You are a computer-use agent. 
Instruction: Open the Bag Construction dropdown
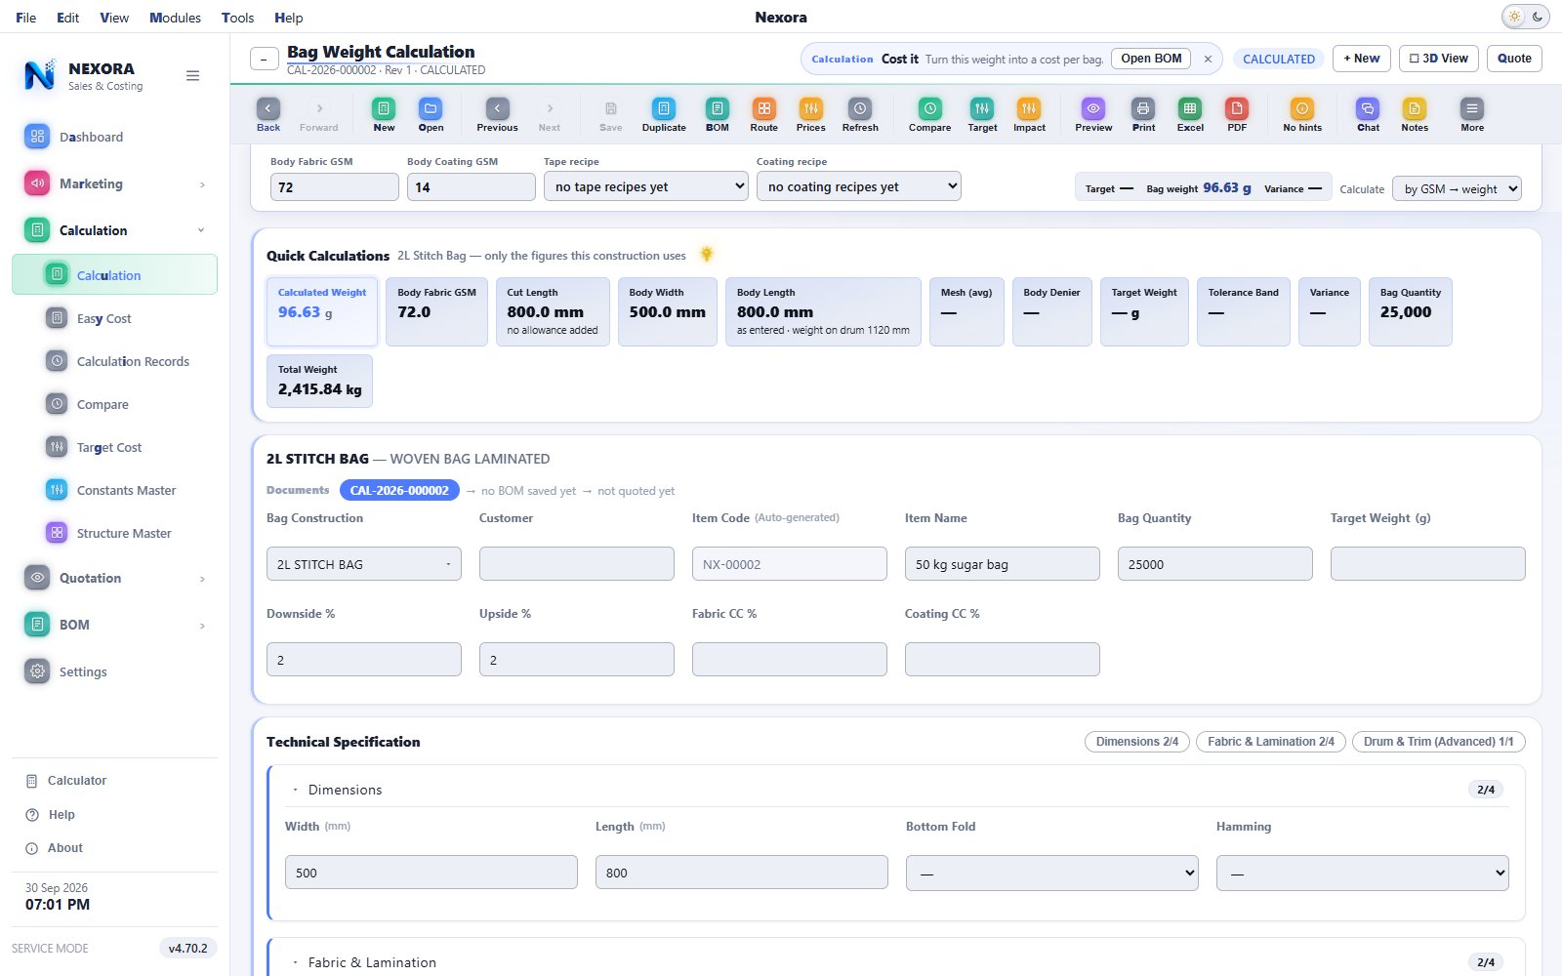pos(363,564)
